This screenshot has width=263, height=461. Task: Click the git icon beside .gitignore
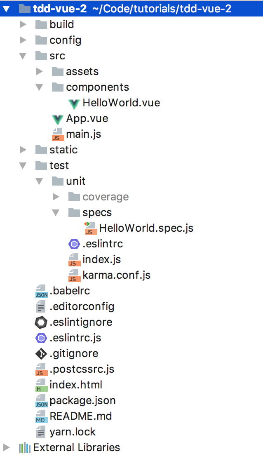[41, 354]
